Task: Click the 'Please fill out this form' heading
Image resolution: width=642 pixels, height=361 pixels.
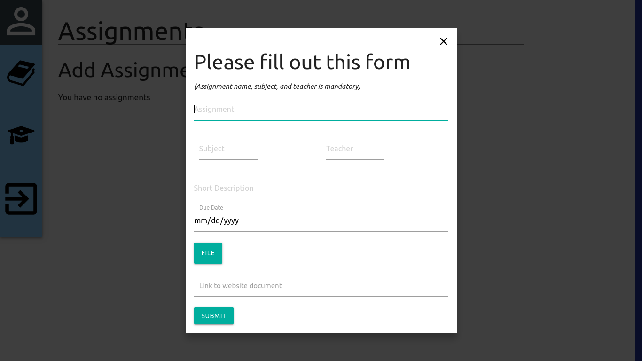Action: pyautogui.click(x=302, y=62)
